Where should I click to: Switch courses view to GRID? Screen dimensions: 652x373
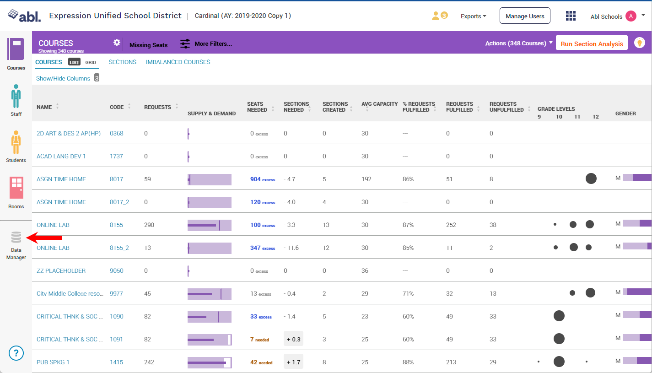[91, 62]
